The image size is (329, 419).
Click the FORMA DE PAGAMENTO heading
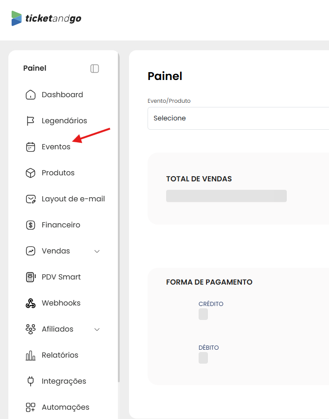pyautogui.click(x=209, y=282)
